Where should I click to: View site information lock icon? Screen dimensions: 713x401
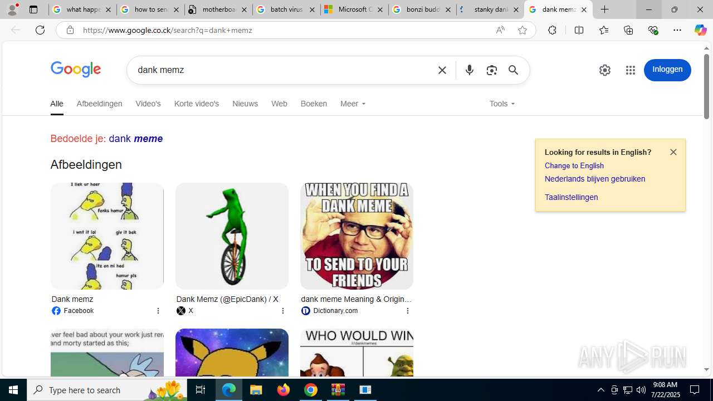tap(70, 30)
